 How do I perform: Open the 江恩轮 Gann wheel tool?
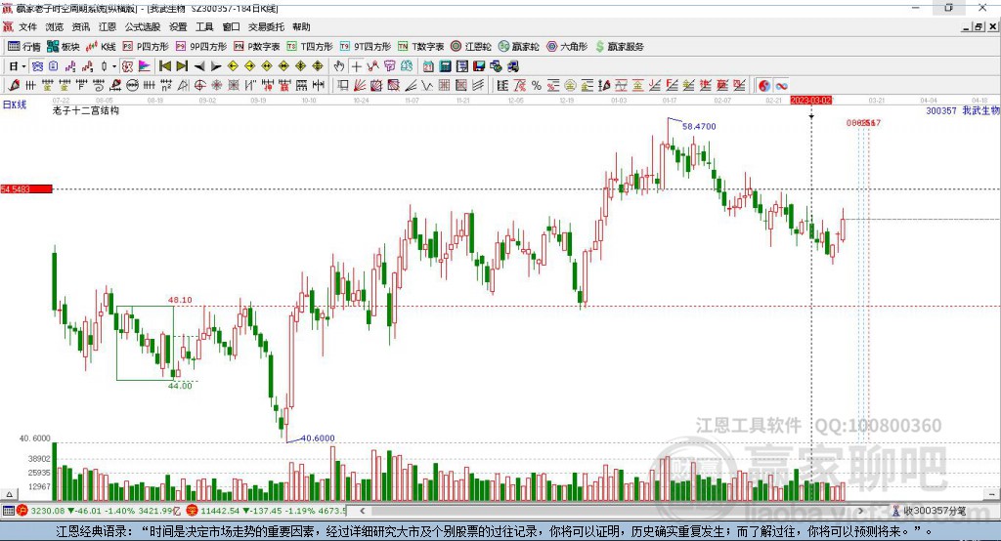[x=471, y=47]
